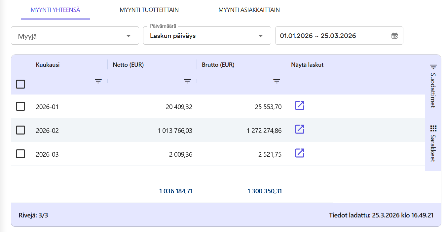The height and width of the screenshot is (232, 445).
Task: Open filter menu for Kuukausi column
Action: click(x=98, y=81)
